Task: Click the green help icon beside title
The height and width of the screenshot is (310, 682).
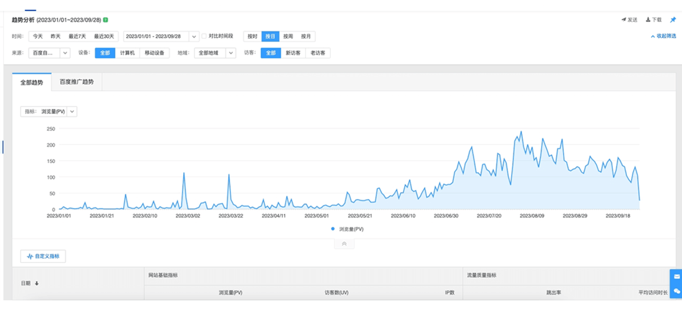Action: click(106, 20)
